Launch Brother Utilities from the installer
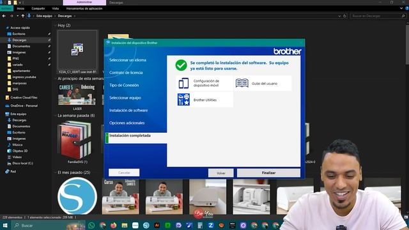This screenshot has height=230, width=409. 204,100
